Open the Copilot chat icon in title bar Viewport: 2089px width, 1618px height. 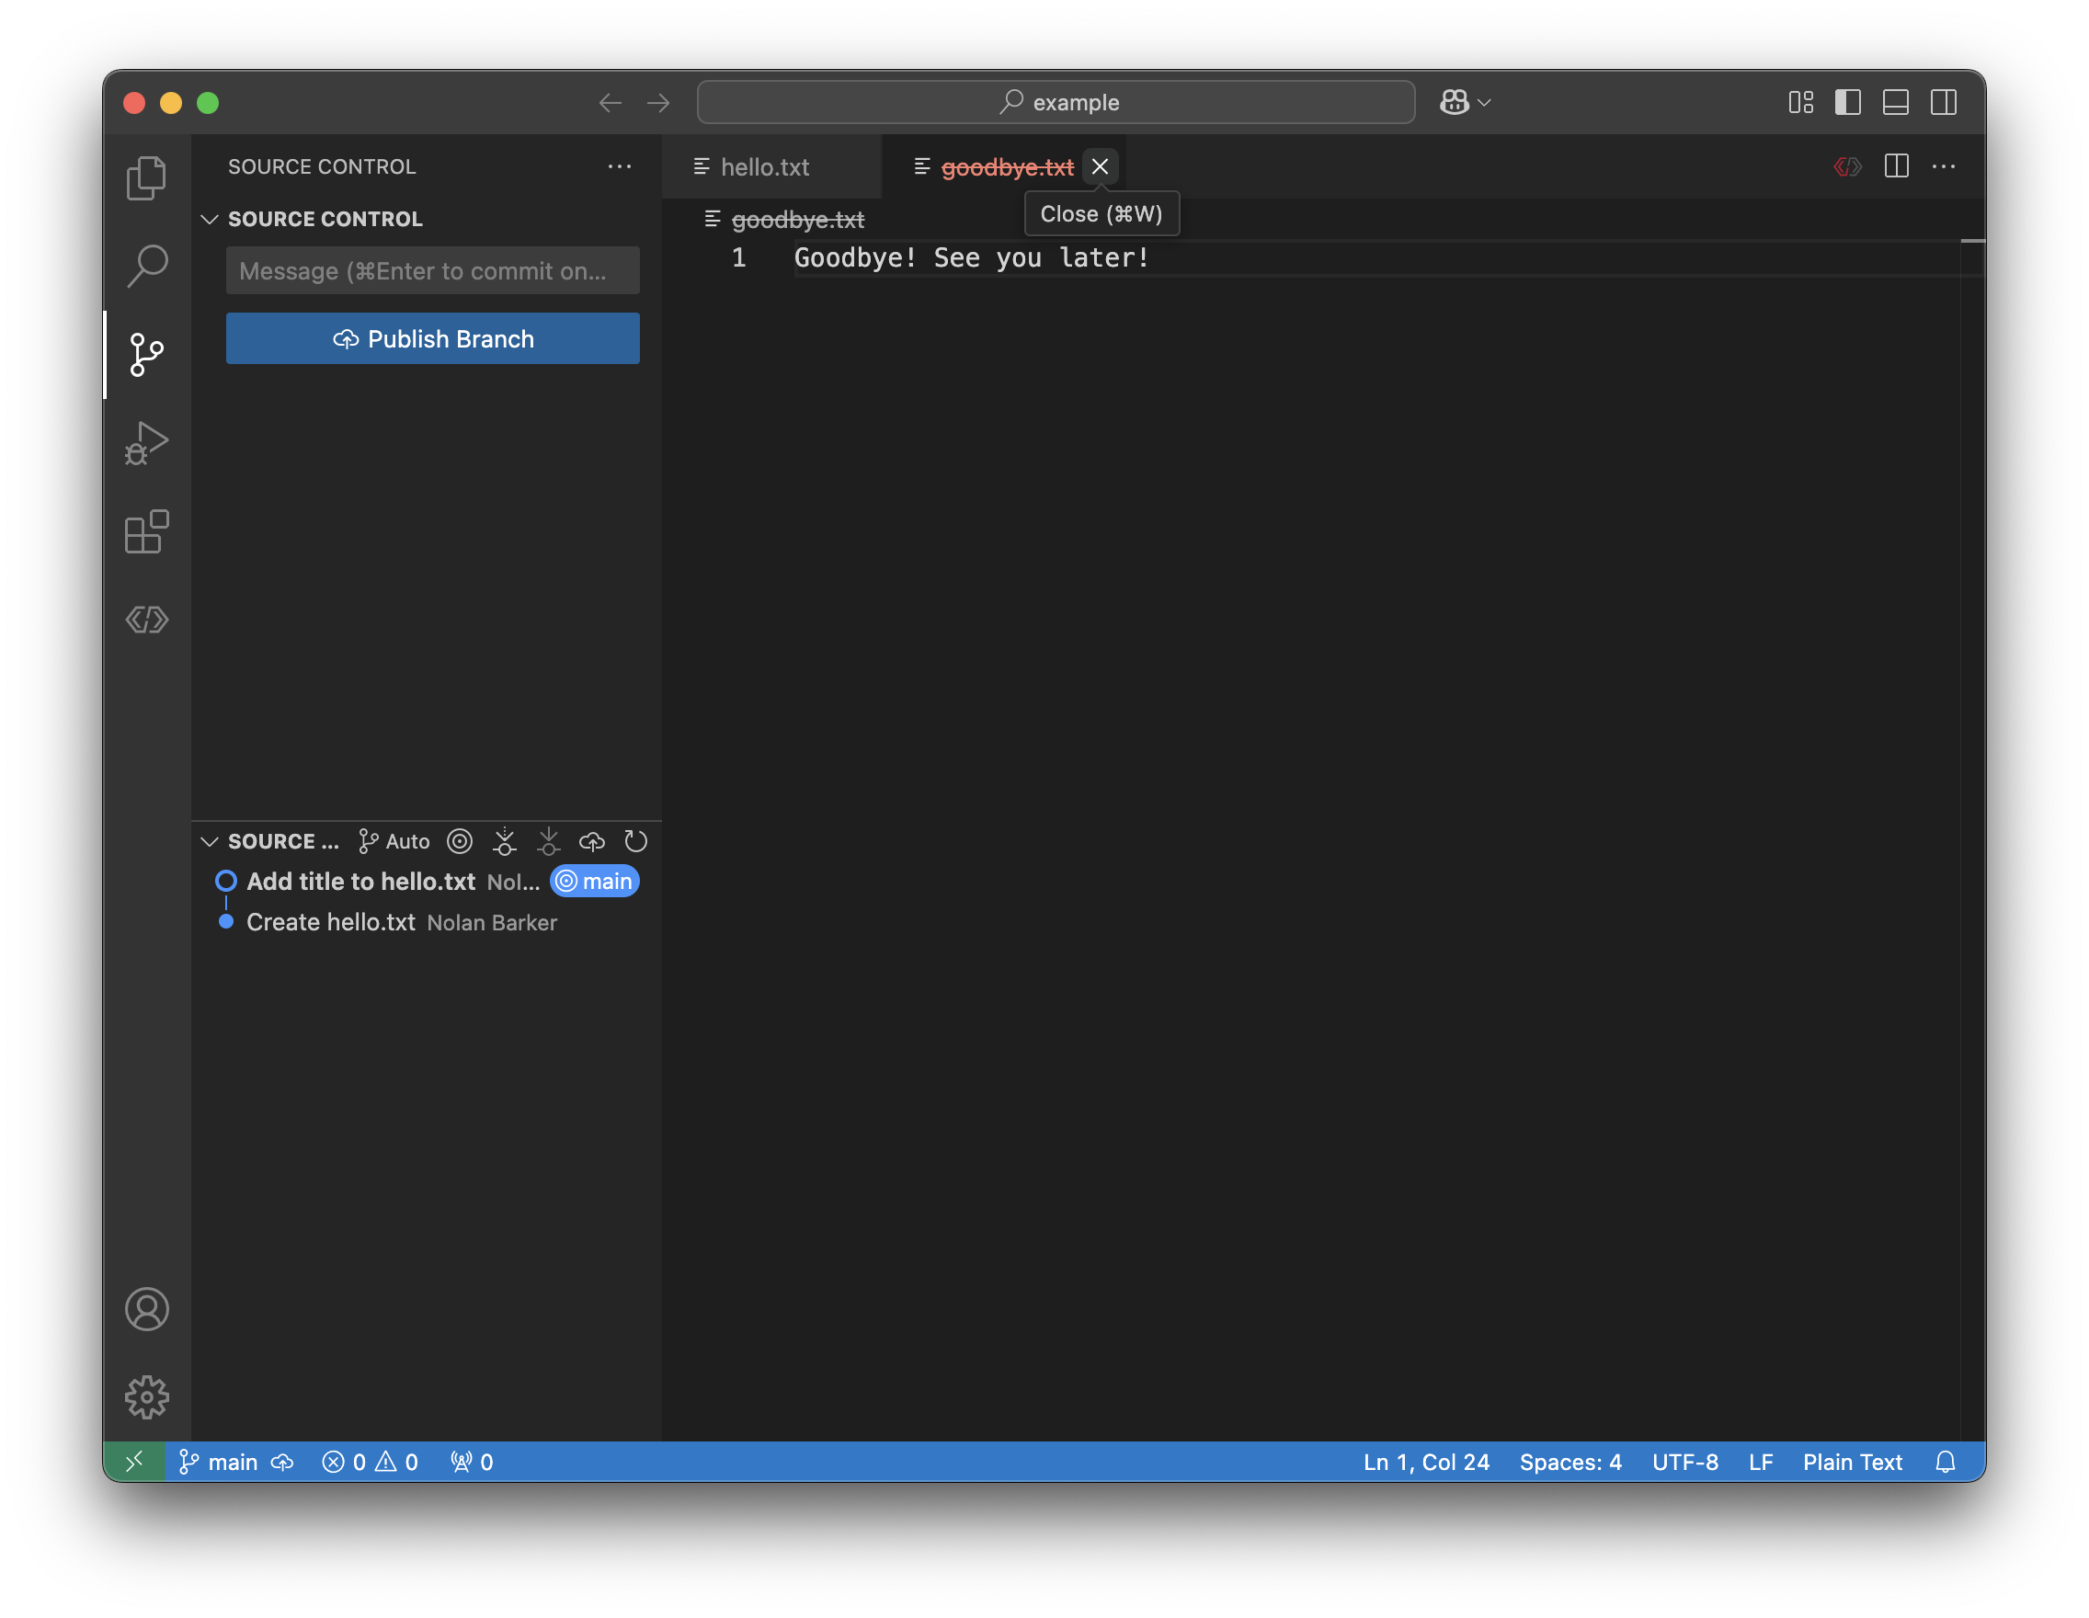tap(1454, 102)
